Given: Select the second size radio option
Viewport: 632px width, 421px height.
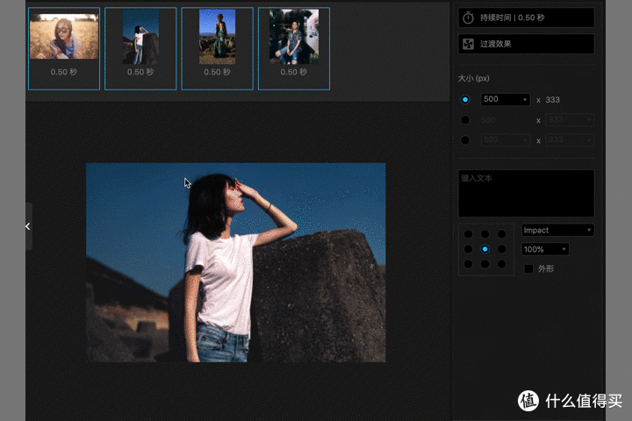Looking at the screenshot, I should [465, 119].
